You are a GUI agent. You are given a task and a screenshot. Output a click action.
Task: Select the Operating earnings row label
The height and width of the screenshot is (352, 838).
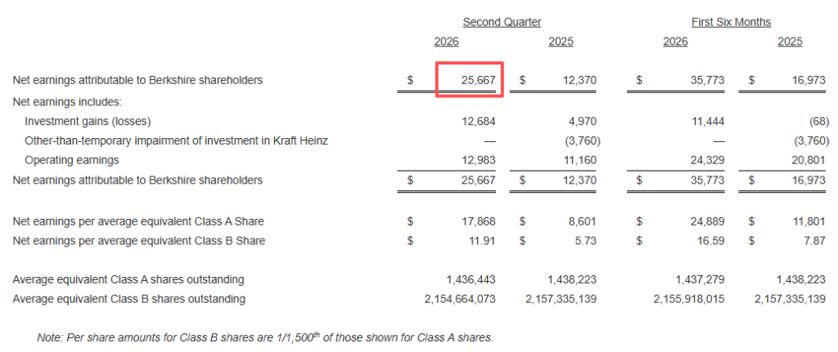click(x=72, y=160)
